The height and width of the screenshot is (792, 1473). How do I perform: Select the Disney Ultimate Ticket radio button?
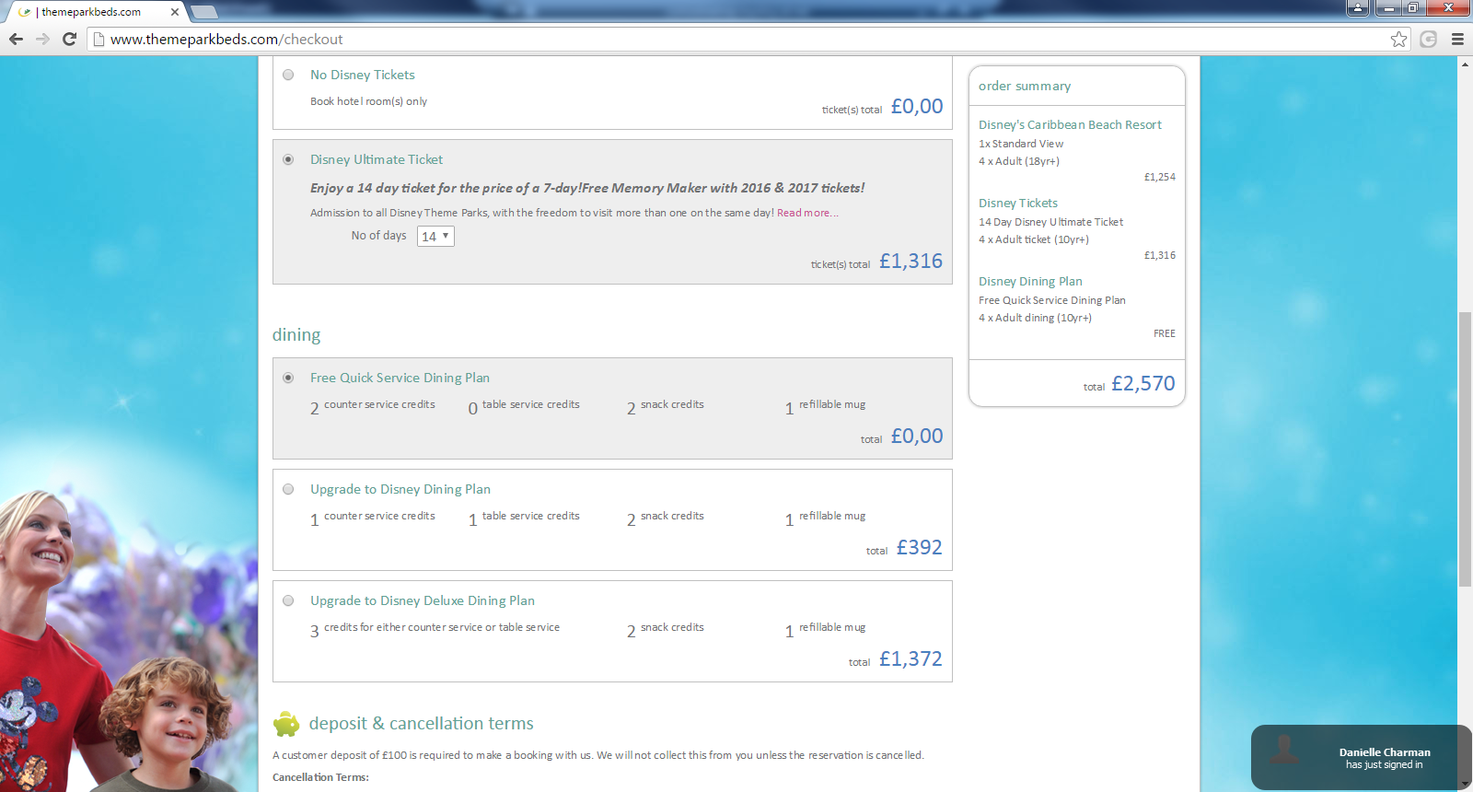point(288,159)
